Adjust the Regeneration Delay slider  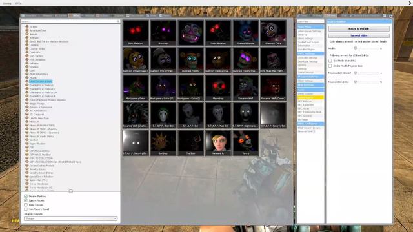(x=356, y=82)
